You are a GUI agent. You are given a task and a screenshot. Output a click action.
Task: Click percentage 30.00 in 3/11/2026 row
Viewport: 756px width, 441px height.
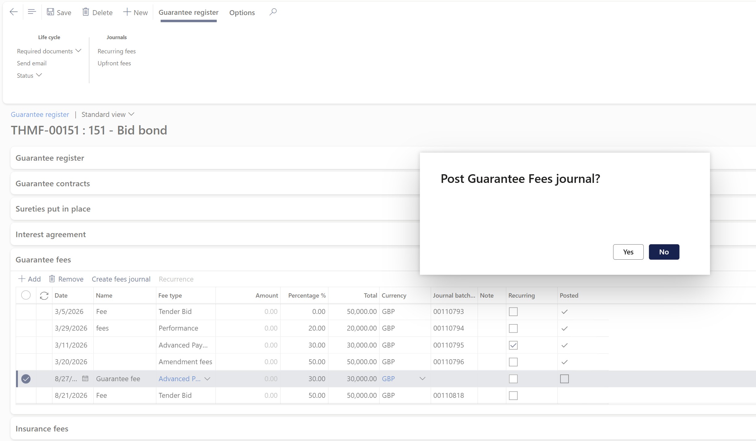click(317, 345)
